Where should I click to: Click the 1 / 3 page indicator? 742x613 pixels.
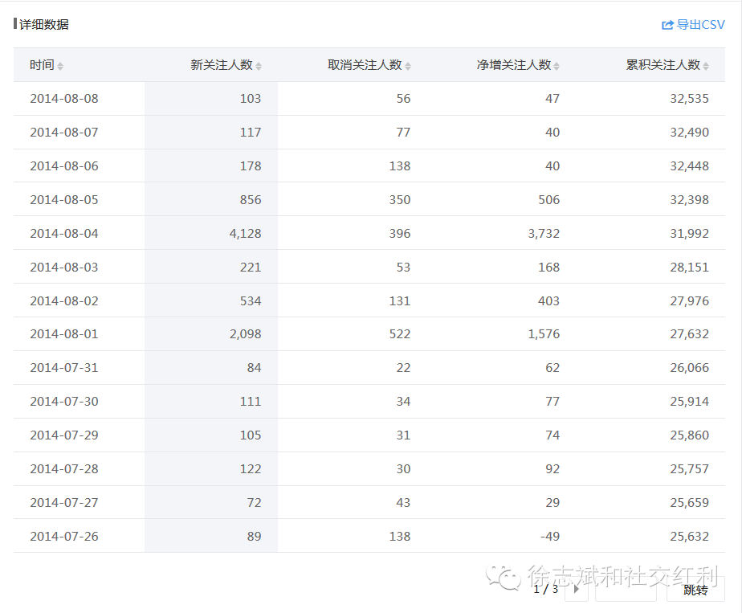(x=545, y=590)
